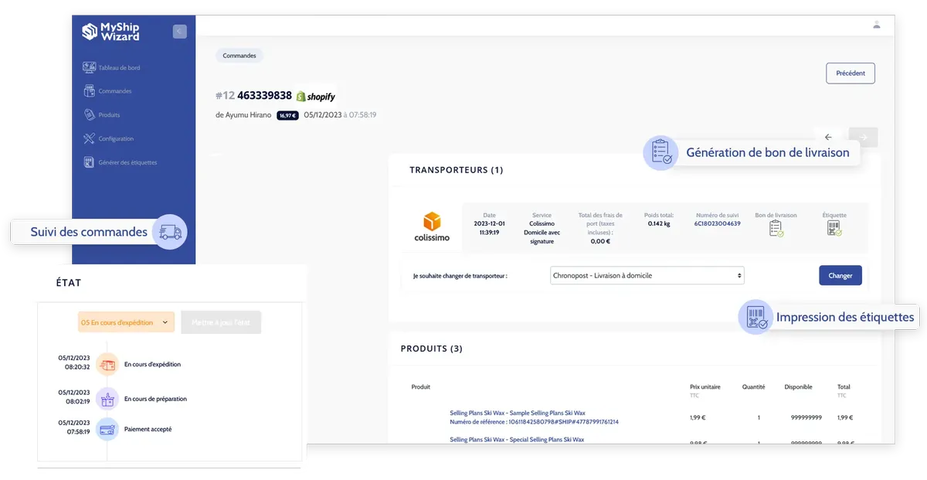927x480 pixels.
Task: Click the En cours de préparation timeline icon
Action: 107,399
